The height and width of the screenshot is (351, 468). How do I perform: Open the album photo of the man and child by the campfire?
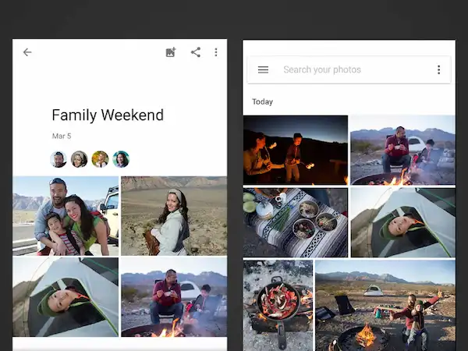pos(174,297)
